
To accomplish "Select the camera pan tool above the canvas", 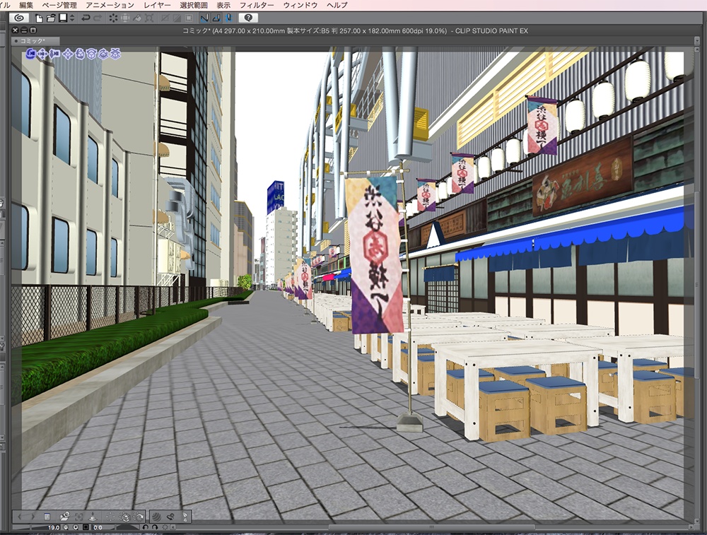I will click(x=43, y=54).
